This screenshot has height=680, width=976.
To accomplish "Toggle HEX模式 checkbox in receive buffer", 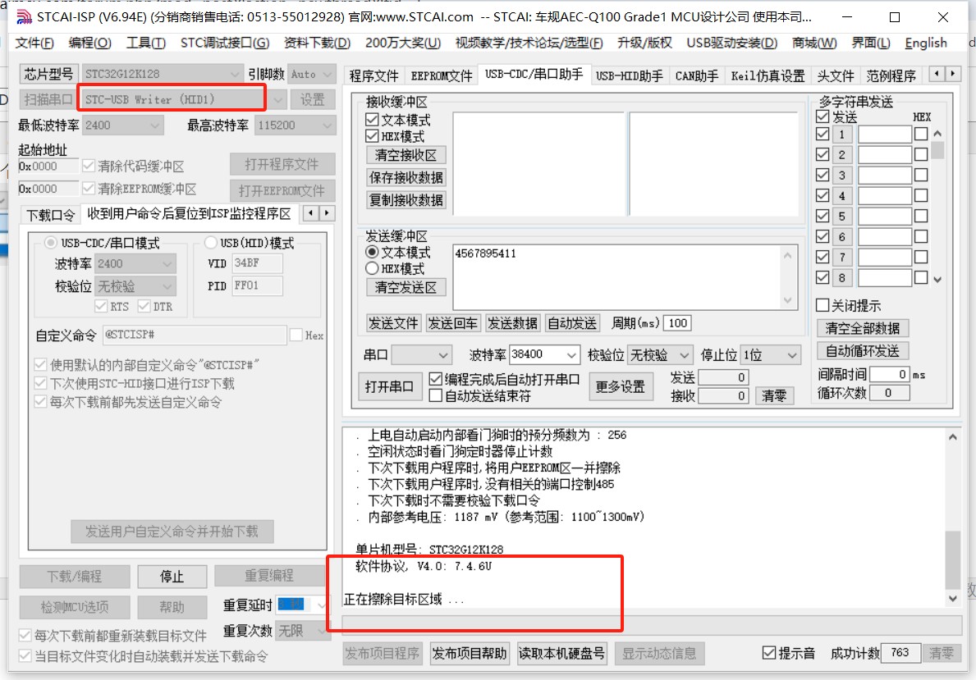I will tap(372, 135).
